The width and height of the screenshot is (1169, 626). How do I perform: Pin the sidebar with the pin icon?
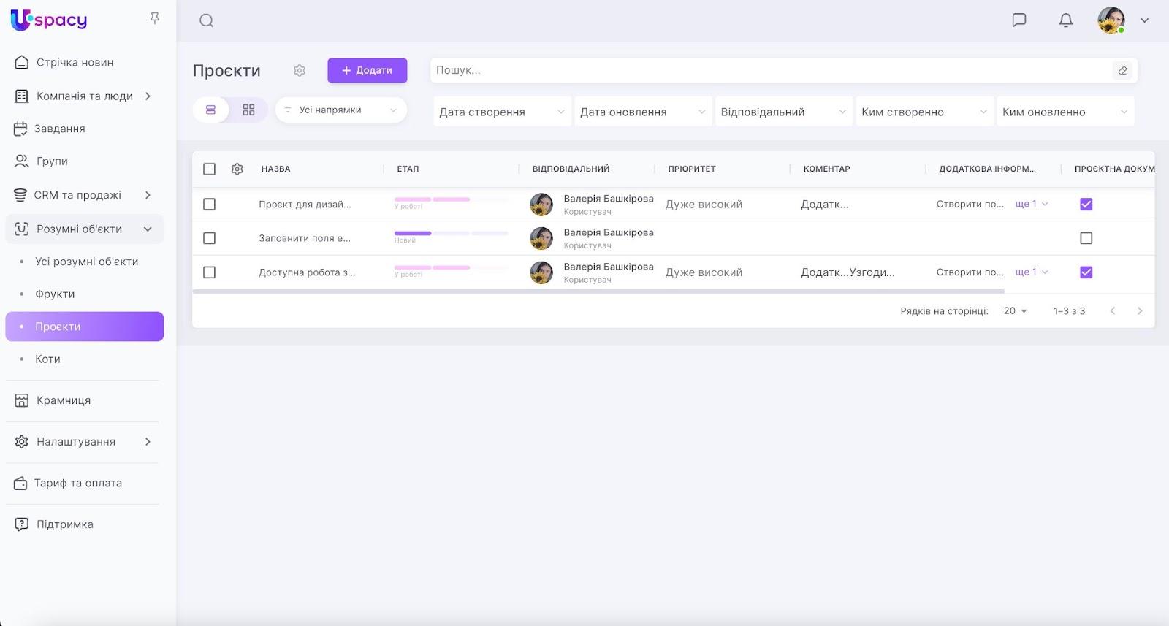[155, 18]
